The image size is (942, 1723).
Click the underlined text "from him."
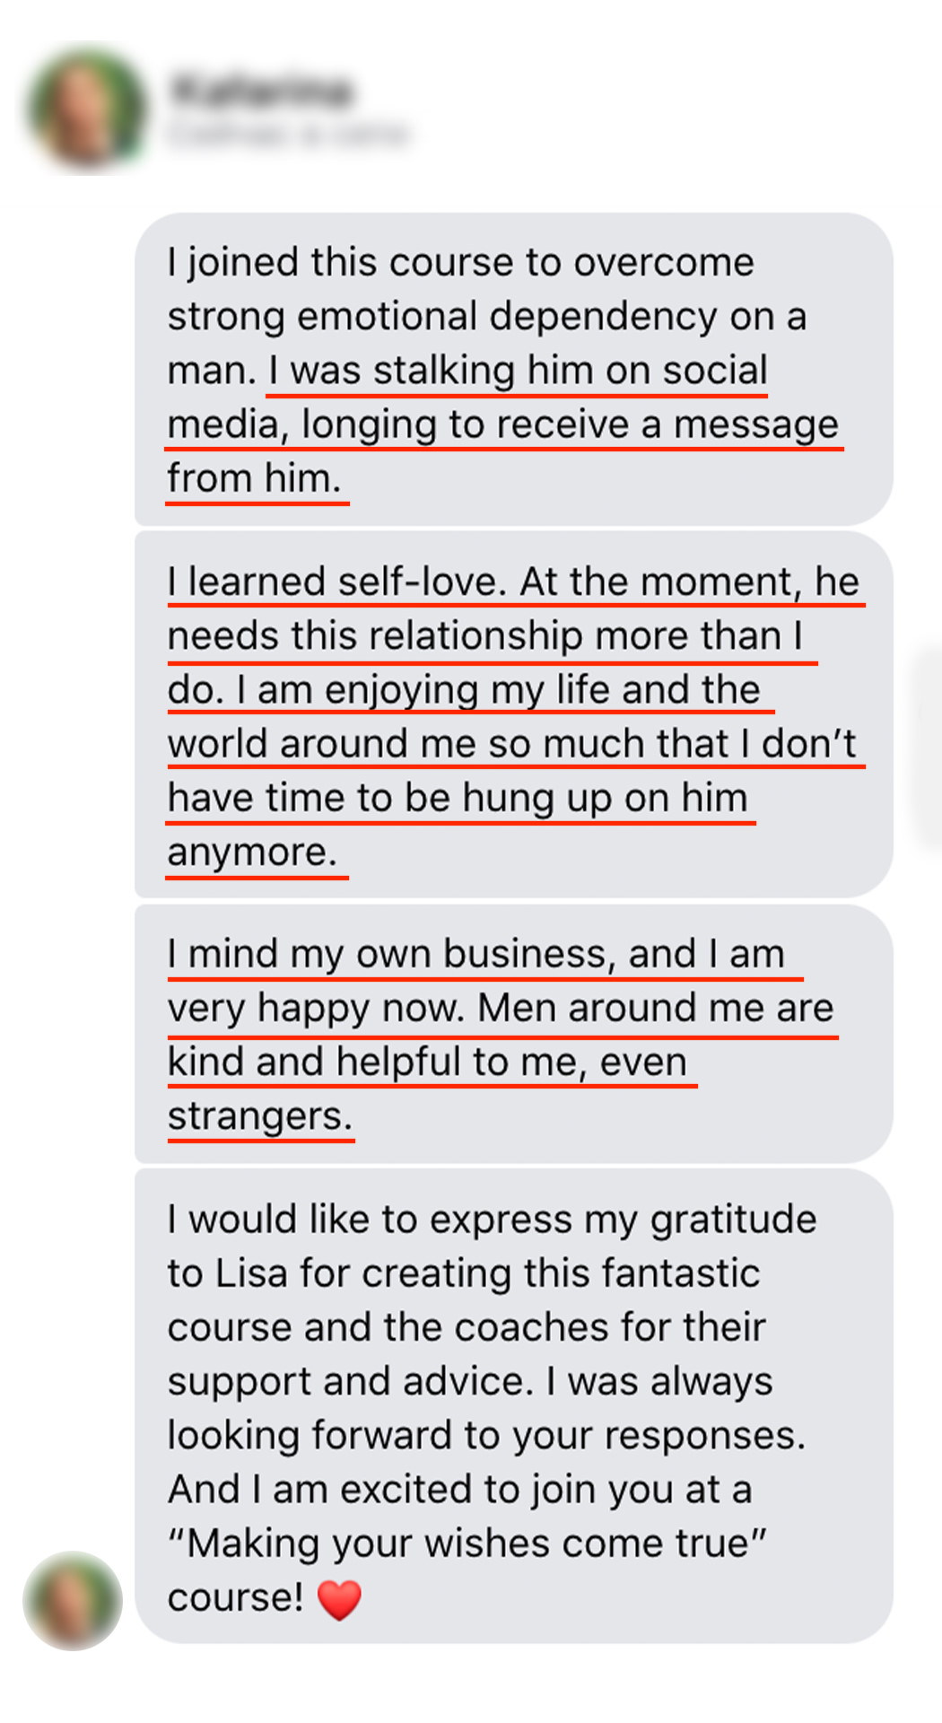click(255, 478)
